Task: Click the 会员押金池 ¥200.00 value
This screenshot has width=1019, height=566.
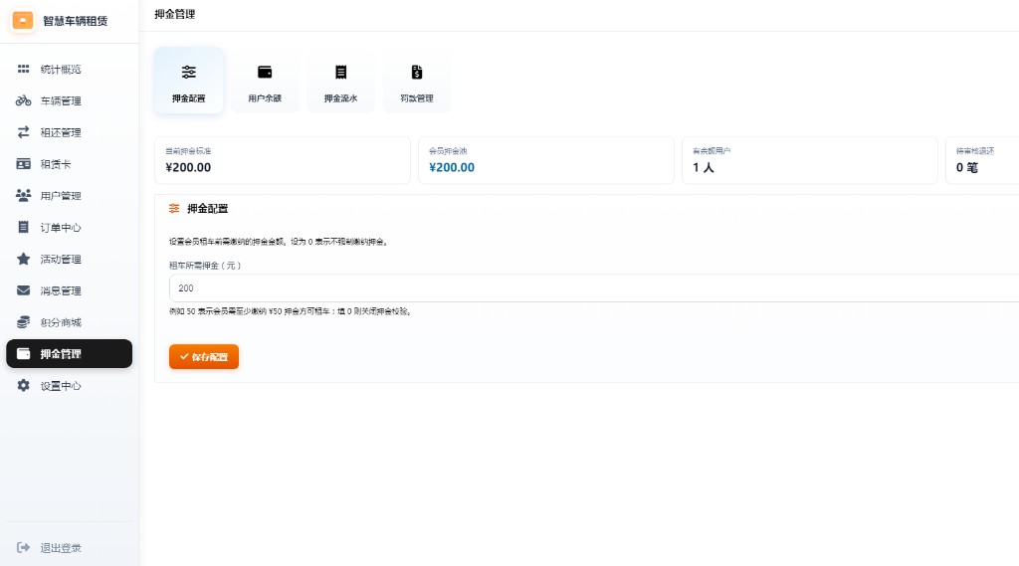Action: (452, 167)
